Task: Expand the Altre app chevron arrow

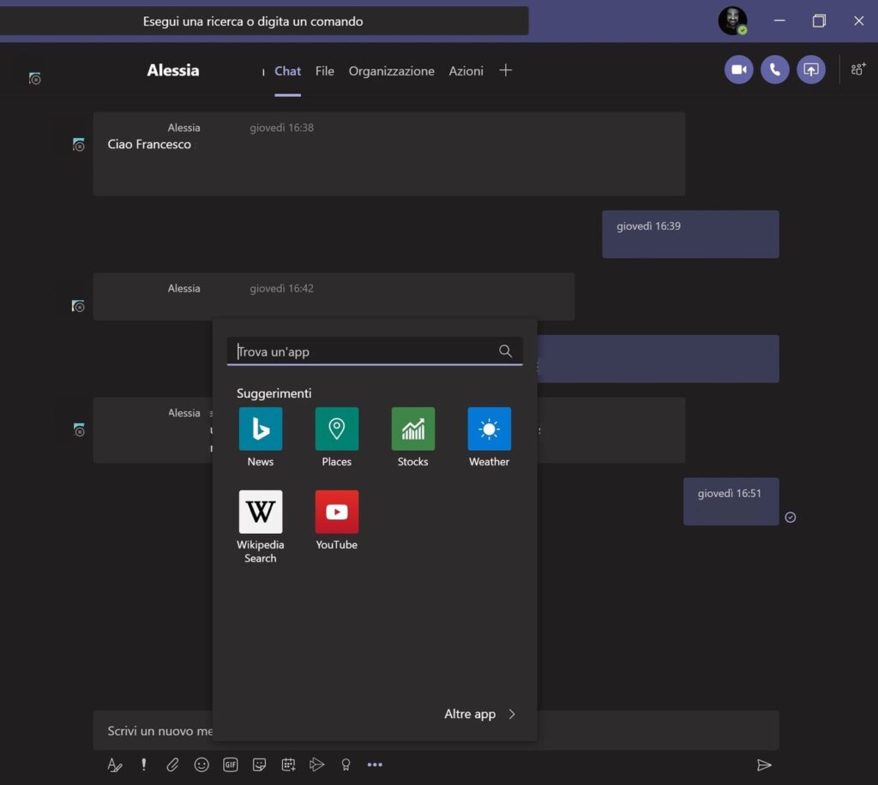Action: coord(512,714)
